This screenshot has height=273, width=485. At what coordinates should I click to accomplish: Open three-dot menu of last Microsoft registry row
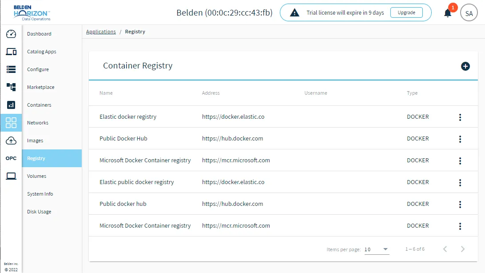[460, 226]
